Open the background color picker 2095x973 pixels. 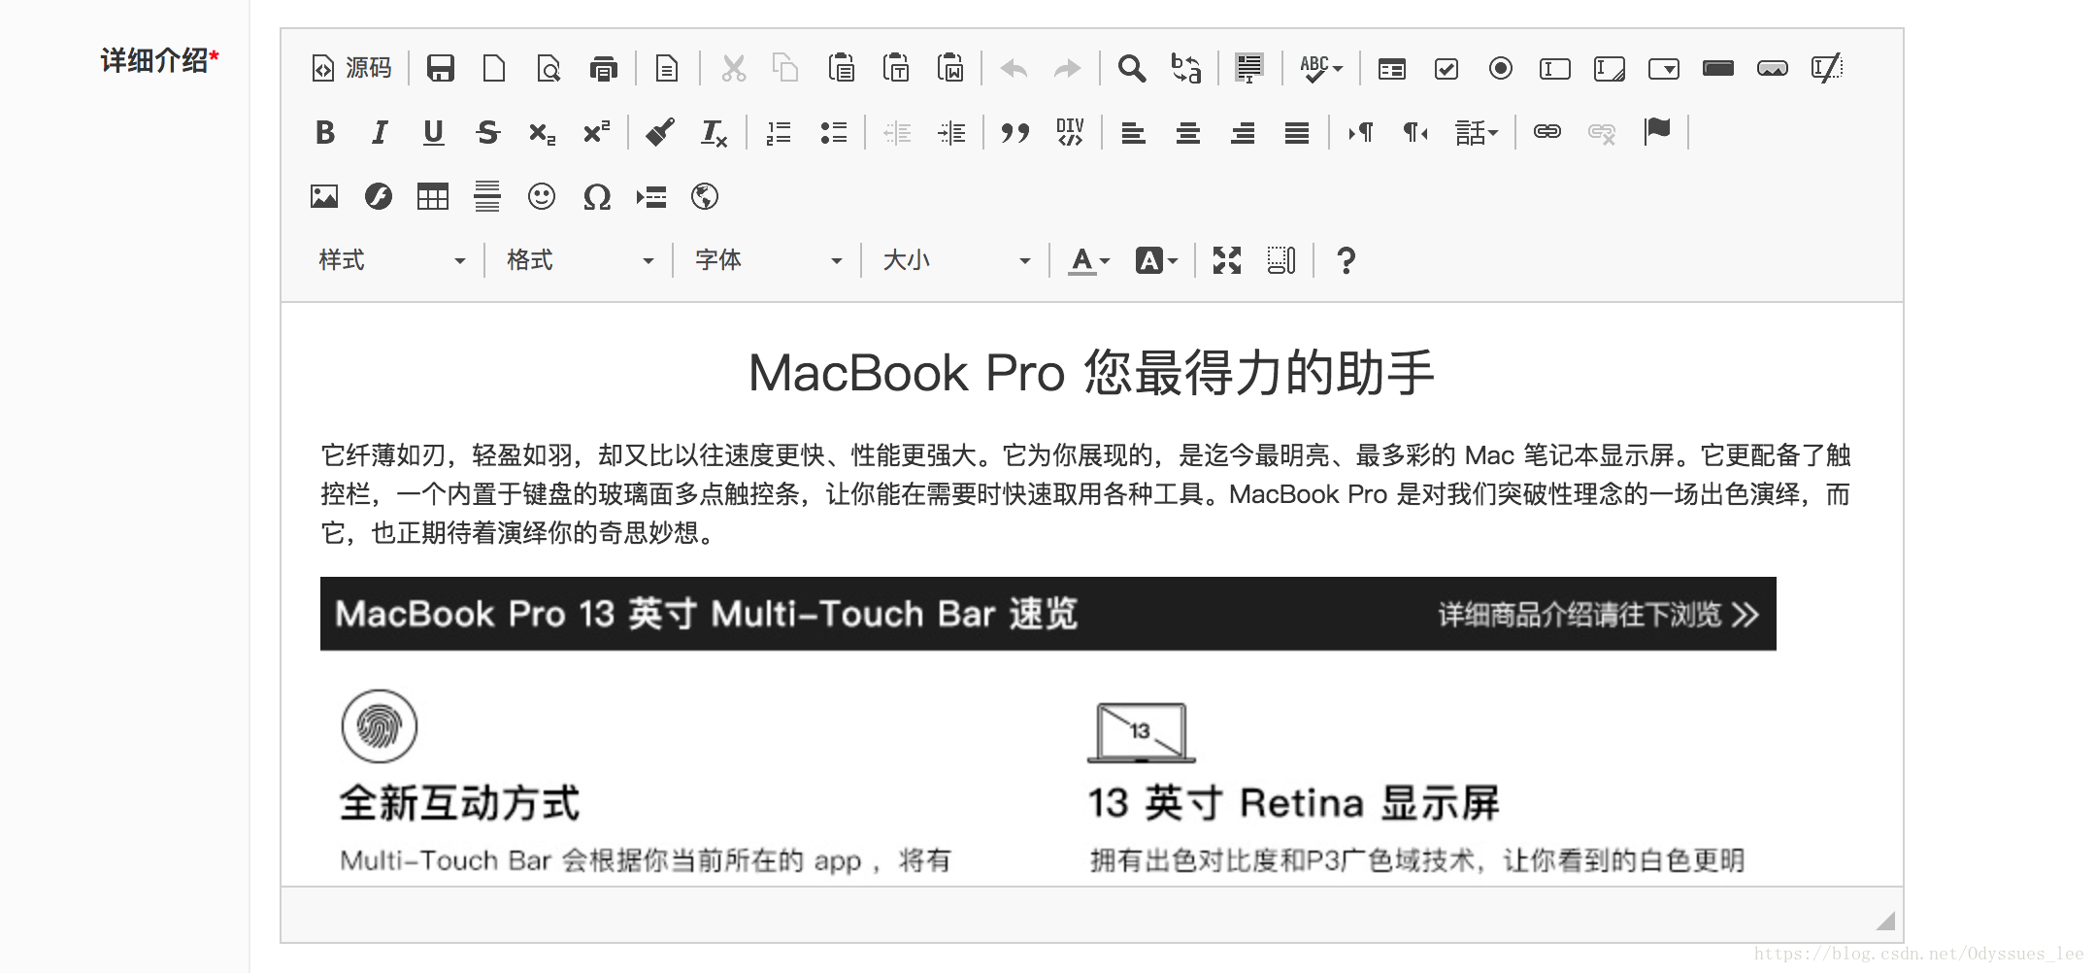click(1156, 260)
